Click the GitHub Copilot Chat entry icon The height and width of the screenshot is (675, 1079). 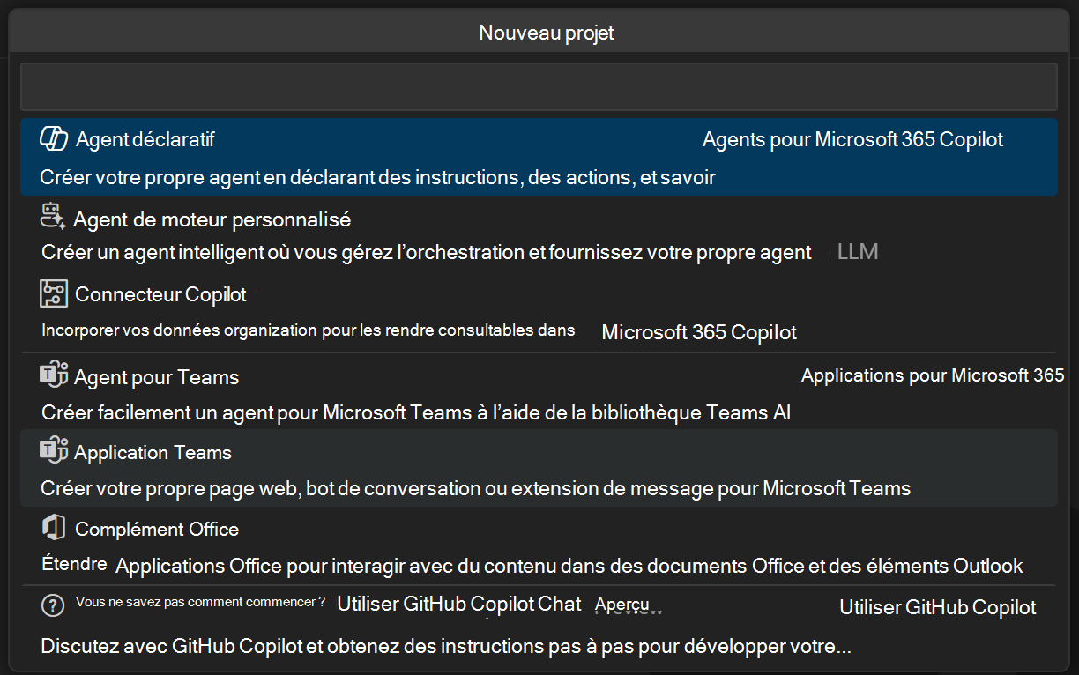pos(53,605)
